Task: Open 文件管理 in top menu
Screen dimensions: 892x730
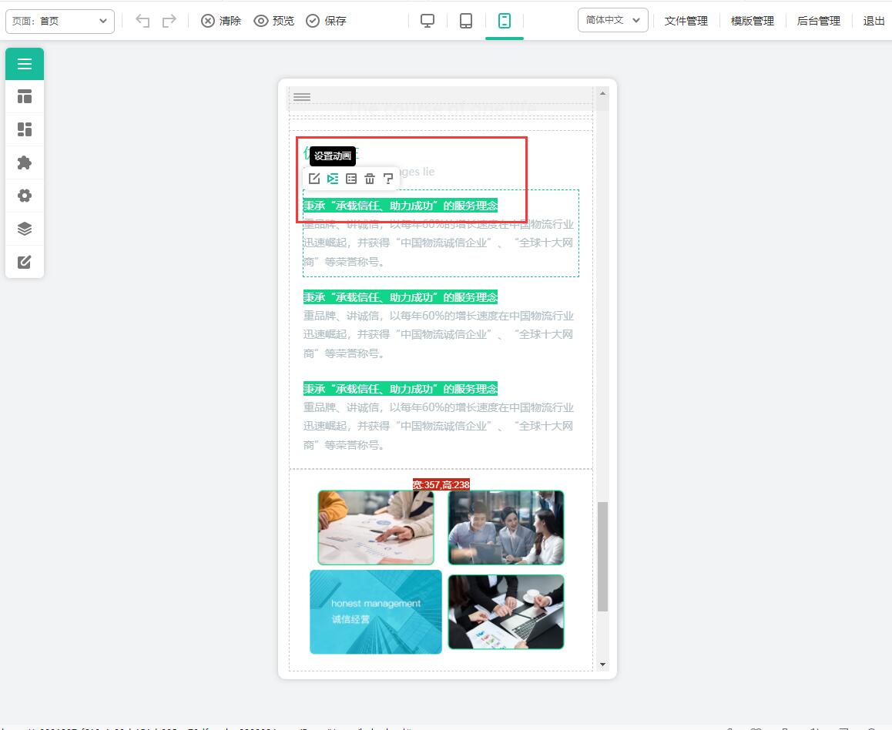Action: pyautogui.click(x=686, y=21)
